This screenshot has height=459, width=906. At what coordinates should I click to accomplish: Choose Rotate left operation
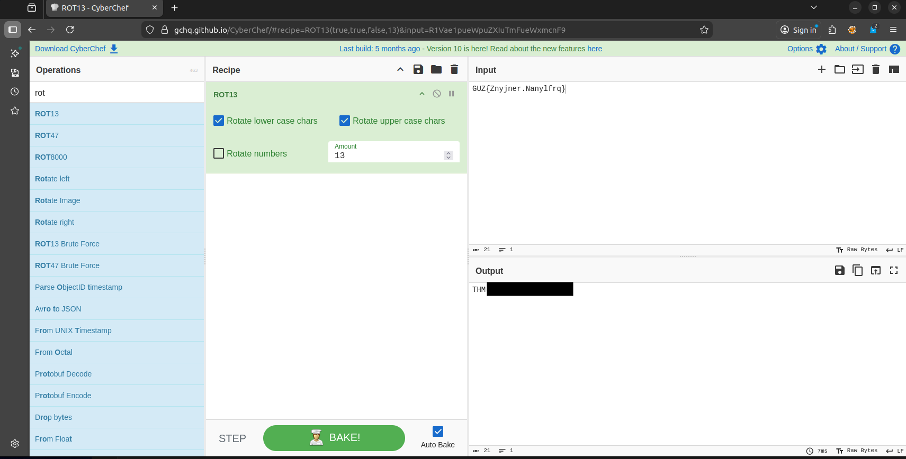tap(116, 179)
